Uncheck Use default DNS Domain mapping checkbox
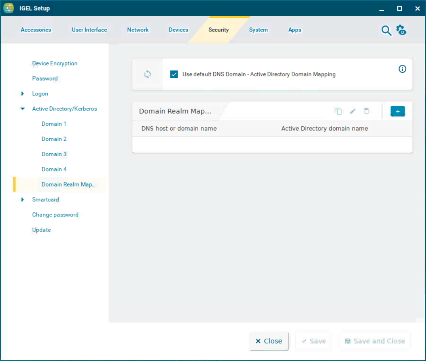Screen dimensions: 426x361 click(174, 75)
